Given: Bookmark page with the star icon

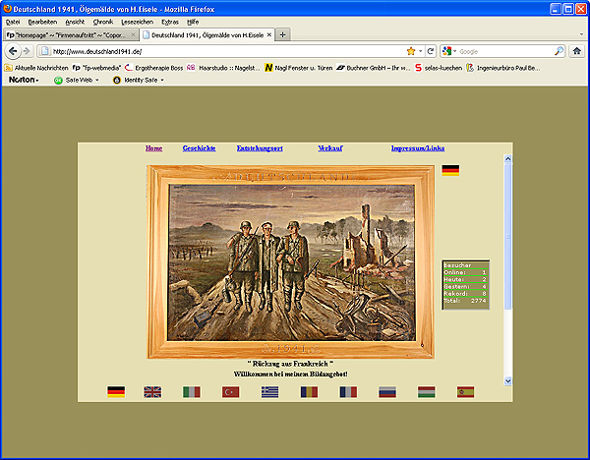Looking at the screenshot, I should pos(410,51).
